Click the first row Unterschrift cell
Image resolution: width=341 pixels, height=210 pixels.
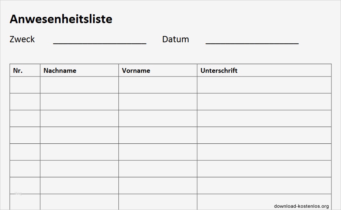264,85
